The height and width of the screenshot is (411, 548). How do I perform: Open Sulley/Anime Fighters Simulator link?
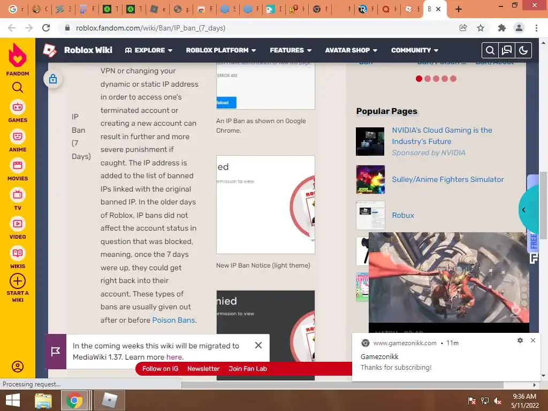click(448, 179)
